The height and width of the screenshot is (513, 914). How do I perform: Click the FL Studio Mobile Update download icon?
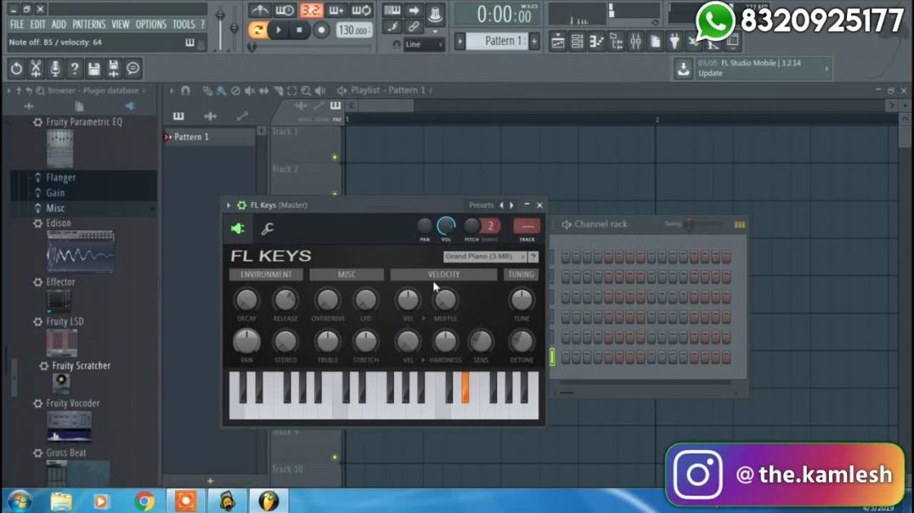(683, 68)
